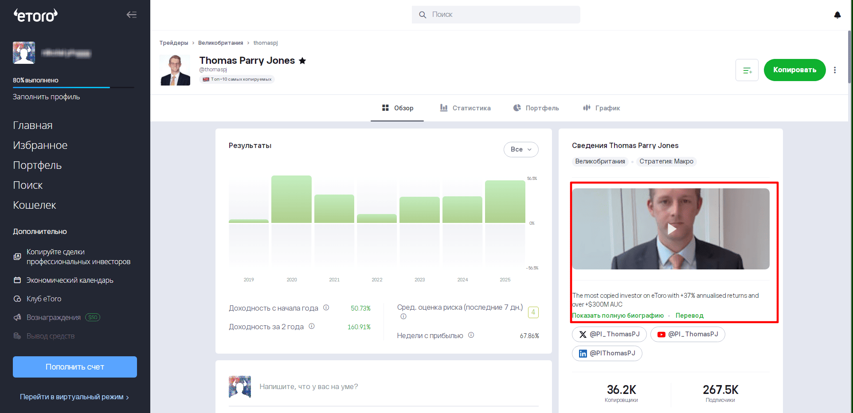The height and width of the screenshot is (413, 853).
Task: Expand the Все period dropdown
Action: pyautogui.click(x=521, y=149)
